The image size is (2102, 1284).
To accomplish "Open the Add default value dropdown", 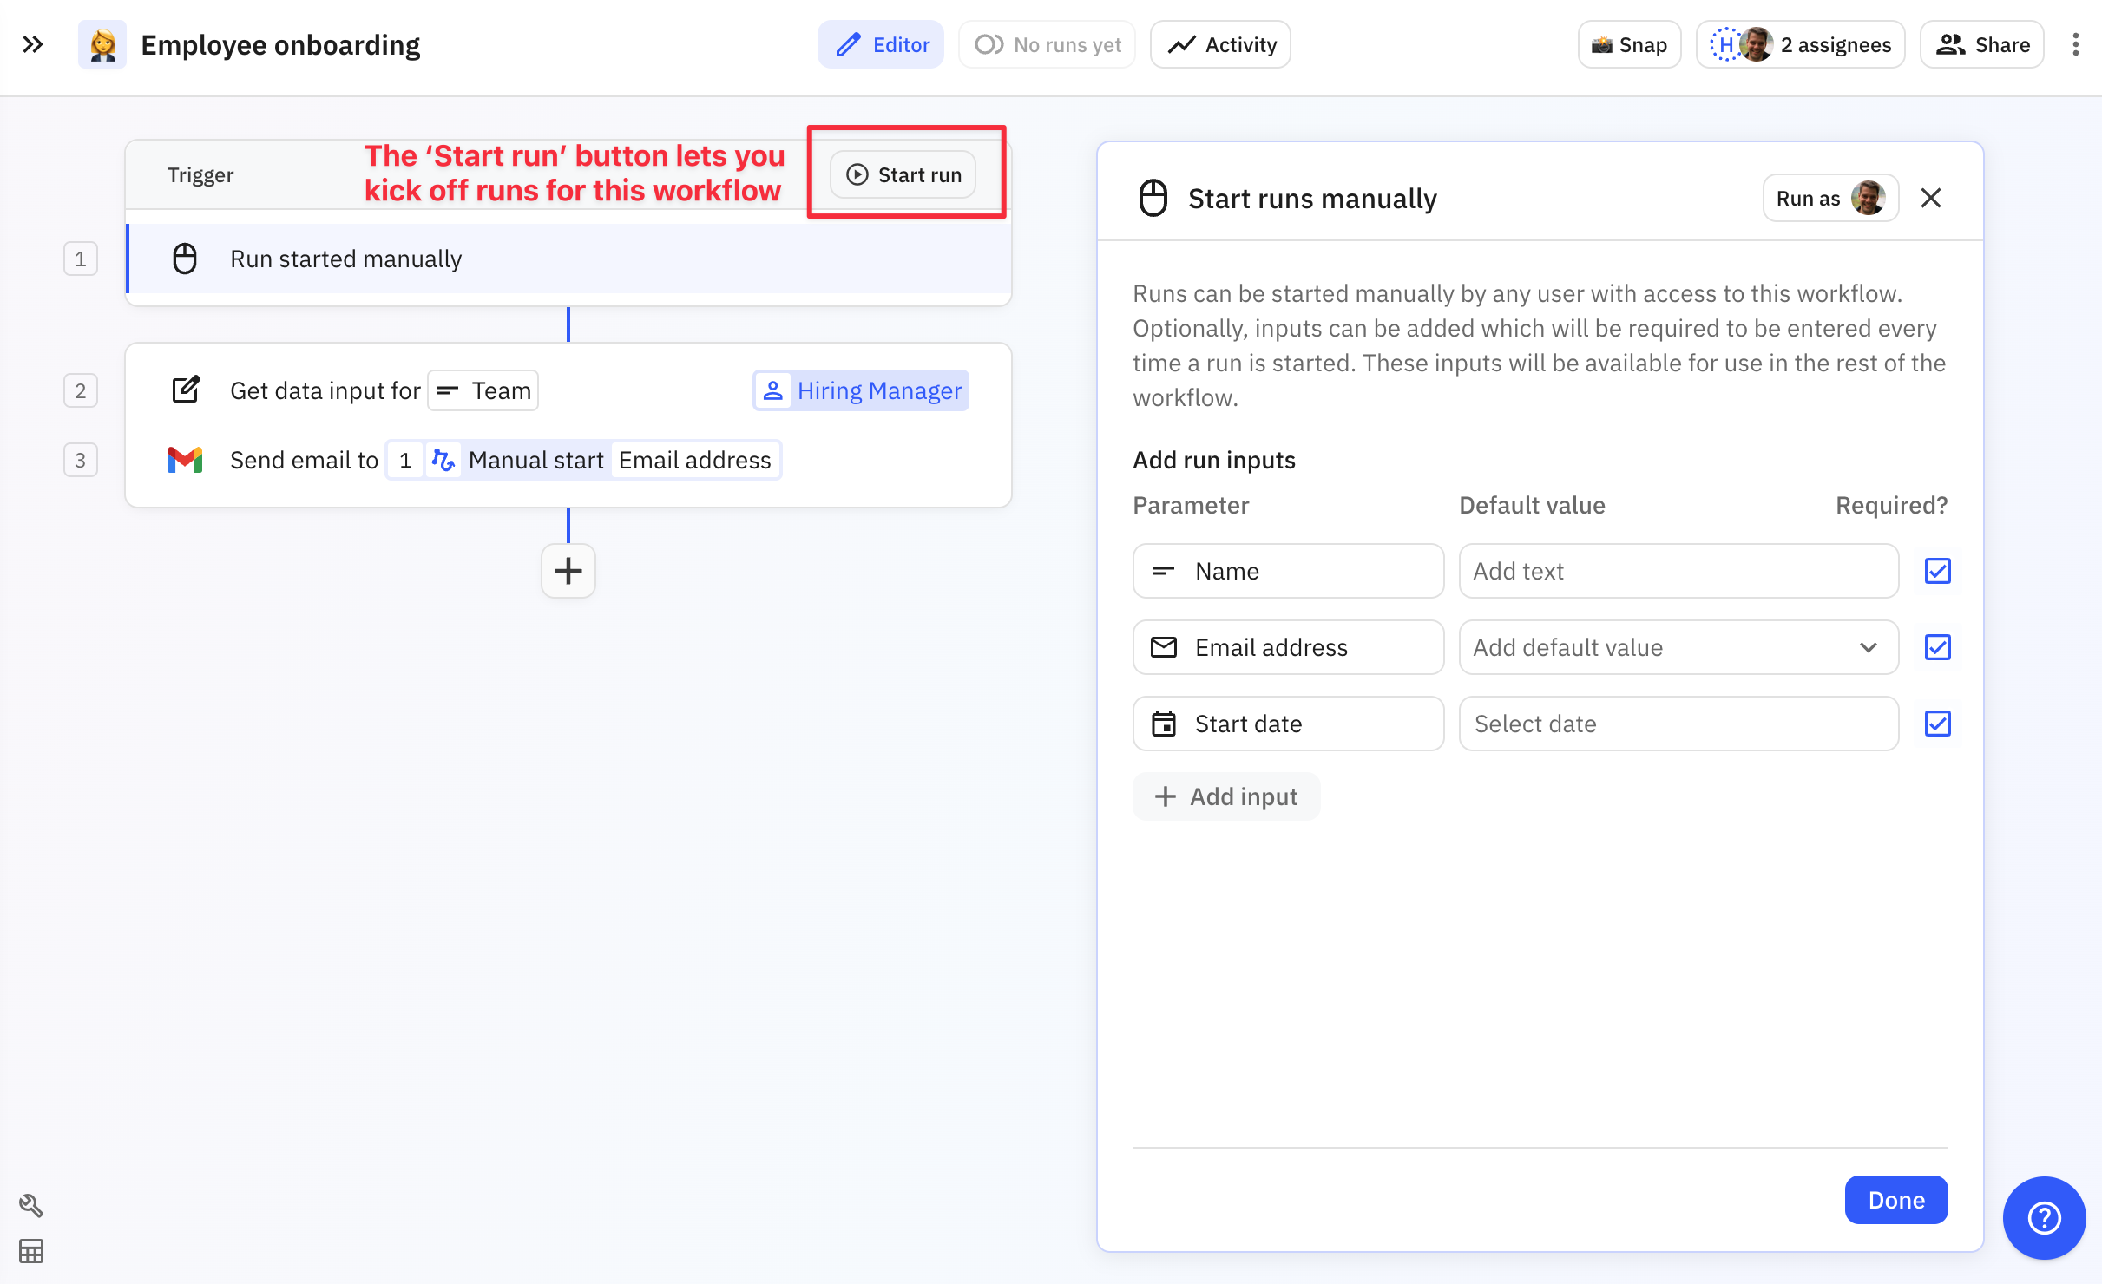I will [x=1678, y=647].
